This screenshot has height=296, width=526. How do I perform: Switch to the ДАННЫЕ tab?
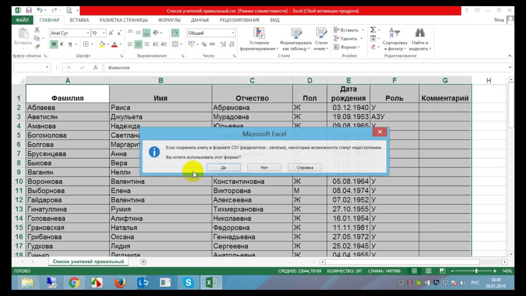200,20
